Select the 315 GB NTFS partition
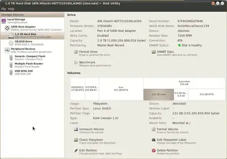The image size is (227, 159). tap(206, 95)
